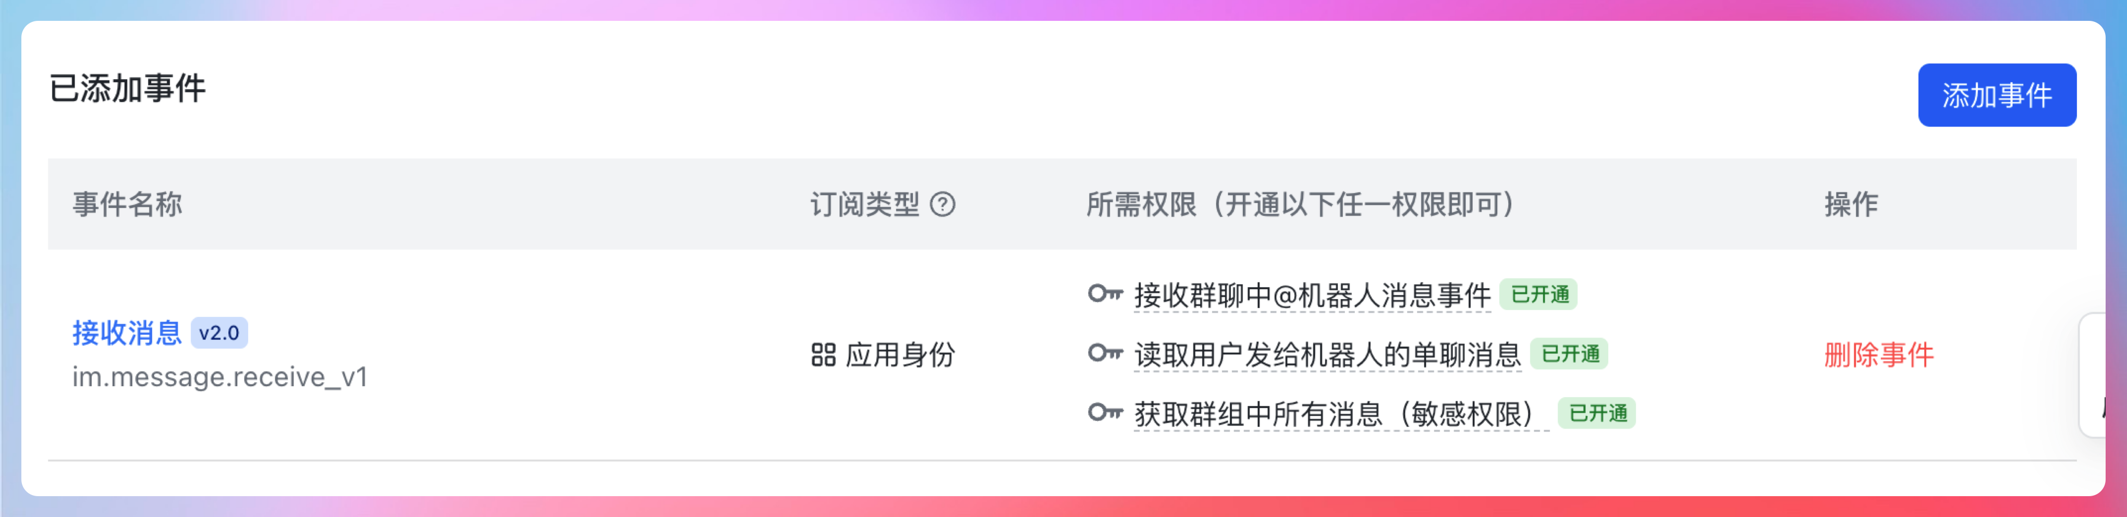Open the 接收群聊中@机器人消息事件 permission link

[x=1312, y=295]
